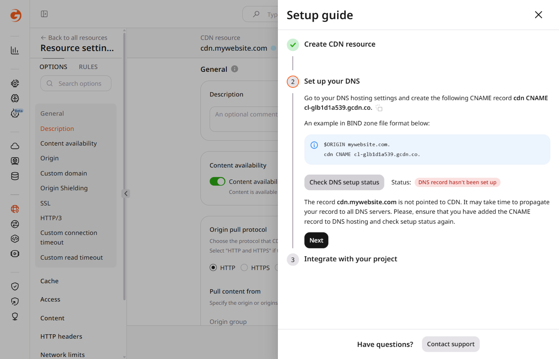The height and width of the screenshot is (359, 559).
Task: Expand the General options group
Action: pyautogui.click(x=52, y=113)
